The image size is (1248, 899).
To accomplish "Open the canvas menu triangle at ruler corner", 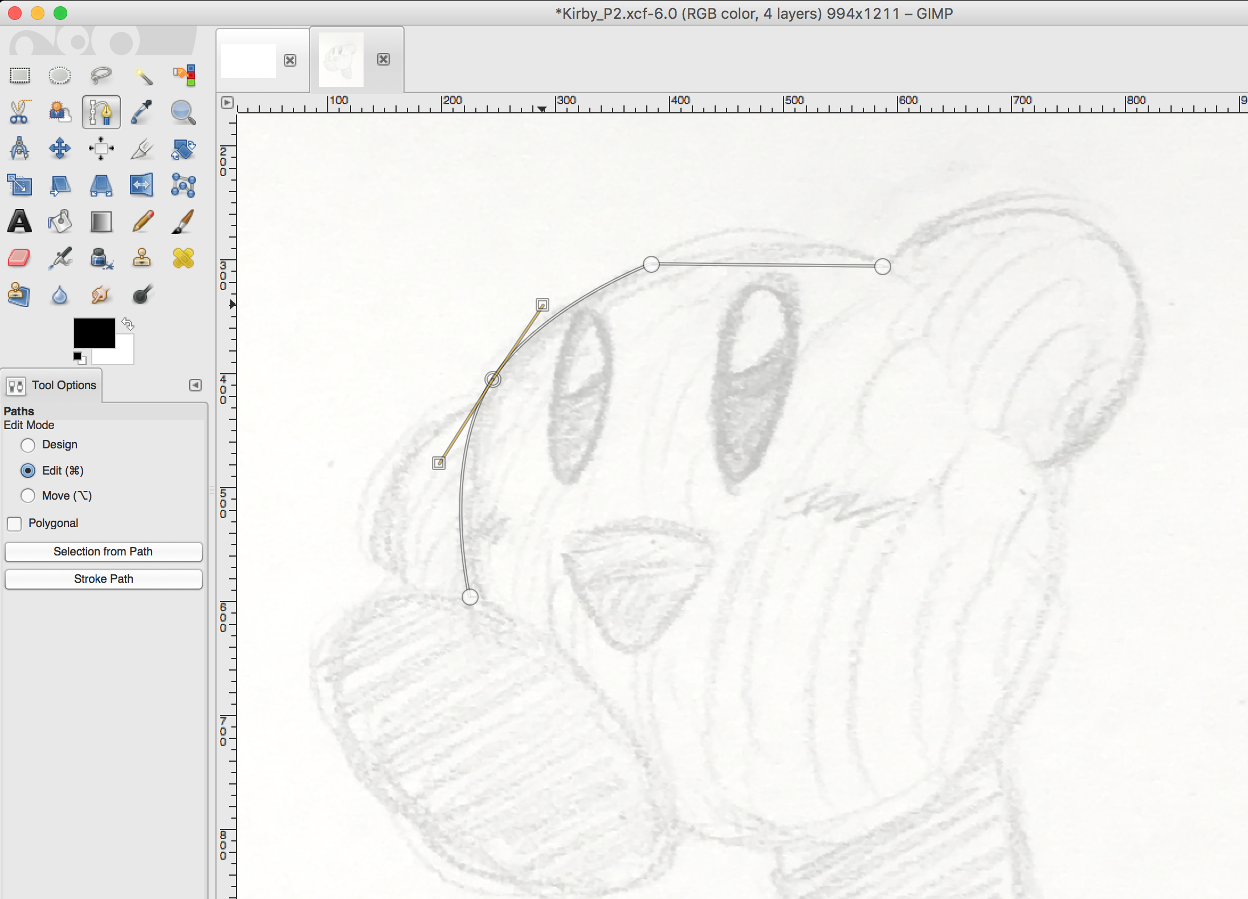I will pos(227,103).
